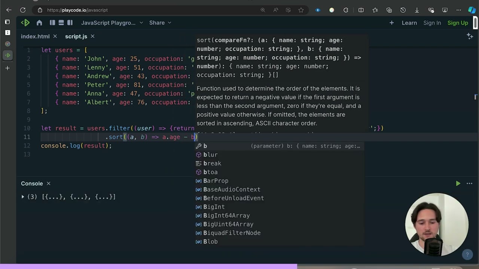This screenshot has width=479, height=269.
Task: Click the PlayCode logo icon
Action: click(x=25, y=23)
